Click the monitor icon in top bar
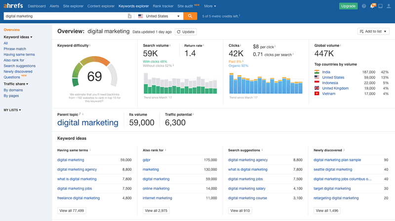This screenshot has width=395, height=221. pyautogui.click(x=380, y=6)
